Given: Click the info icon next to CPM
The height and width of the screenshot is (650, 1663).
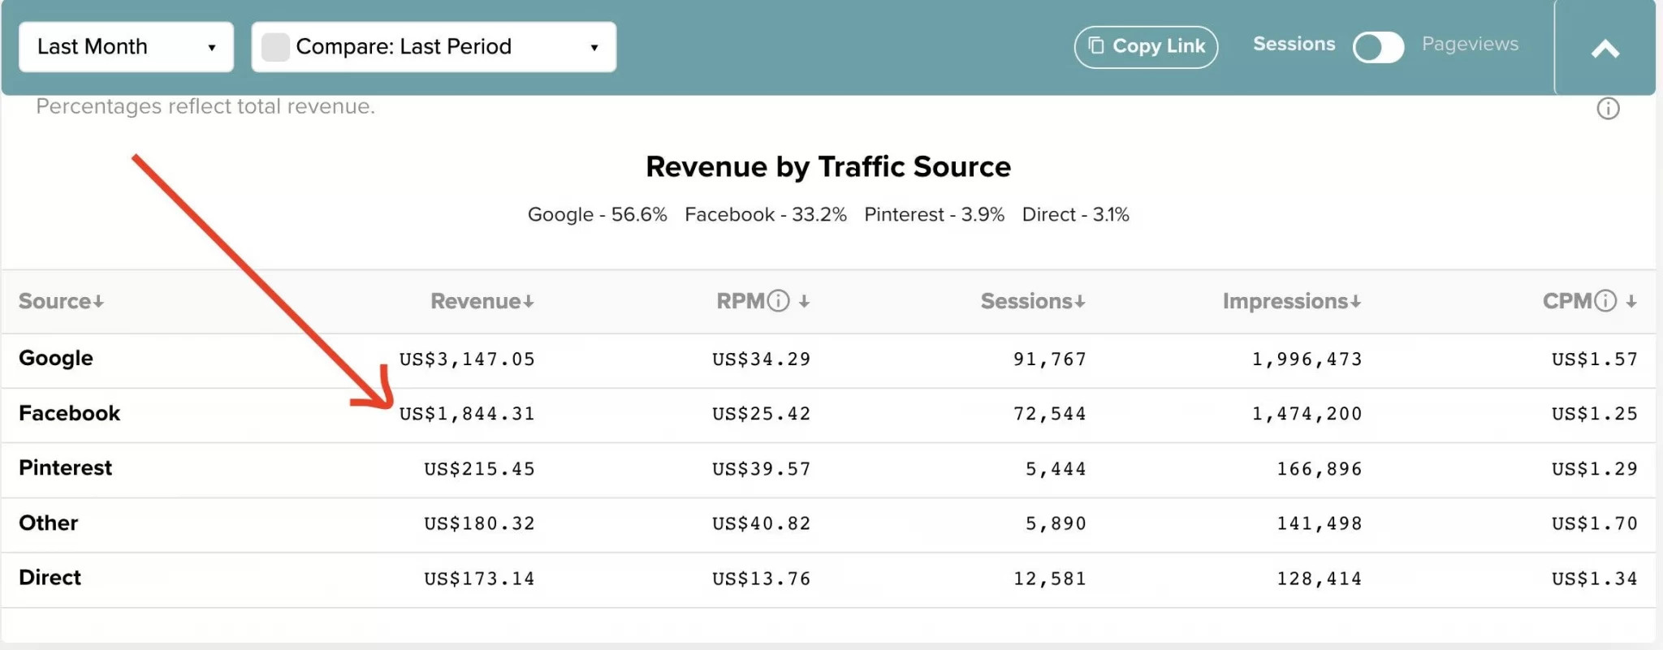Looking at the screenshot, I should [x=1605, y=301].
